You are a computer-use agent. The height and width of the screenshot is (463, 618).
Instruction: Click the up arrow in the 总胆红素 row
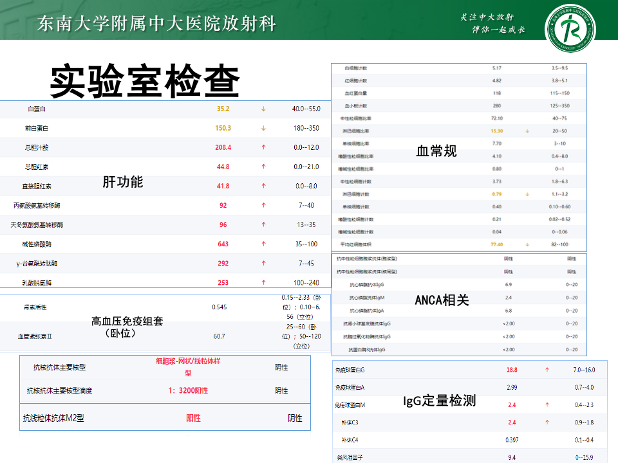pos(263,167)
